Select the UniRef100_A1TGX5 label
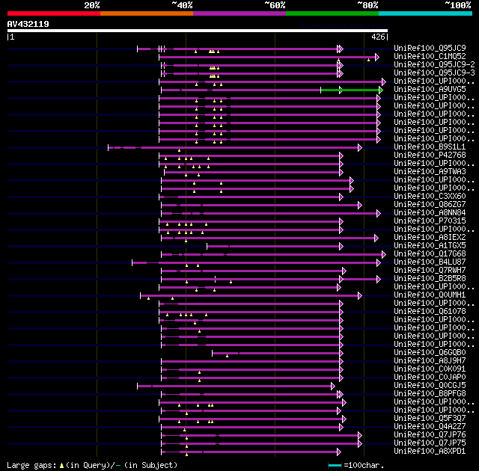This screenshot has width=479, height=471. (430, 245)
